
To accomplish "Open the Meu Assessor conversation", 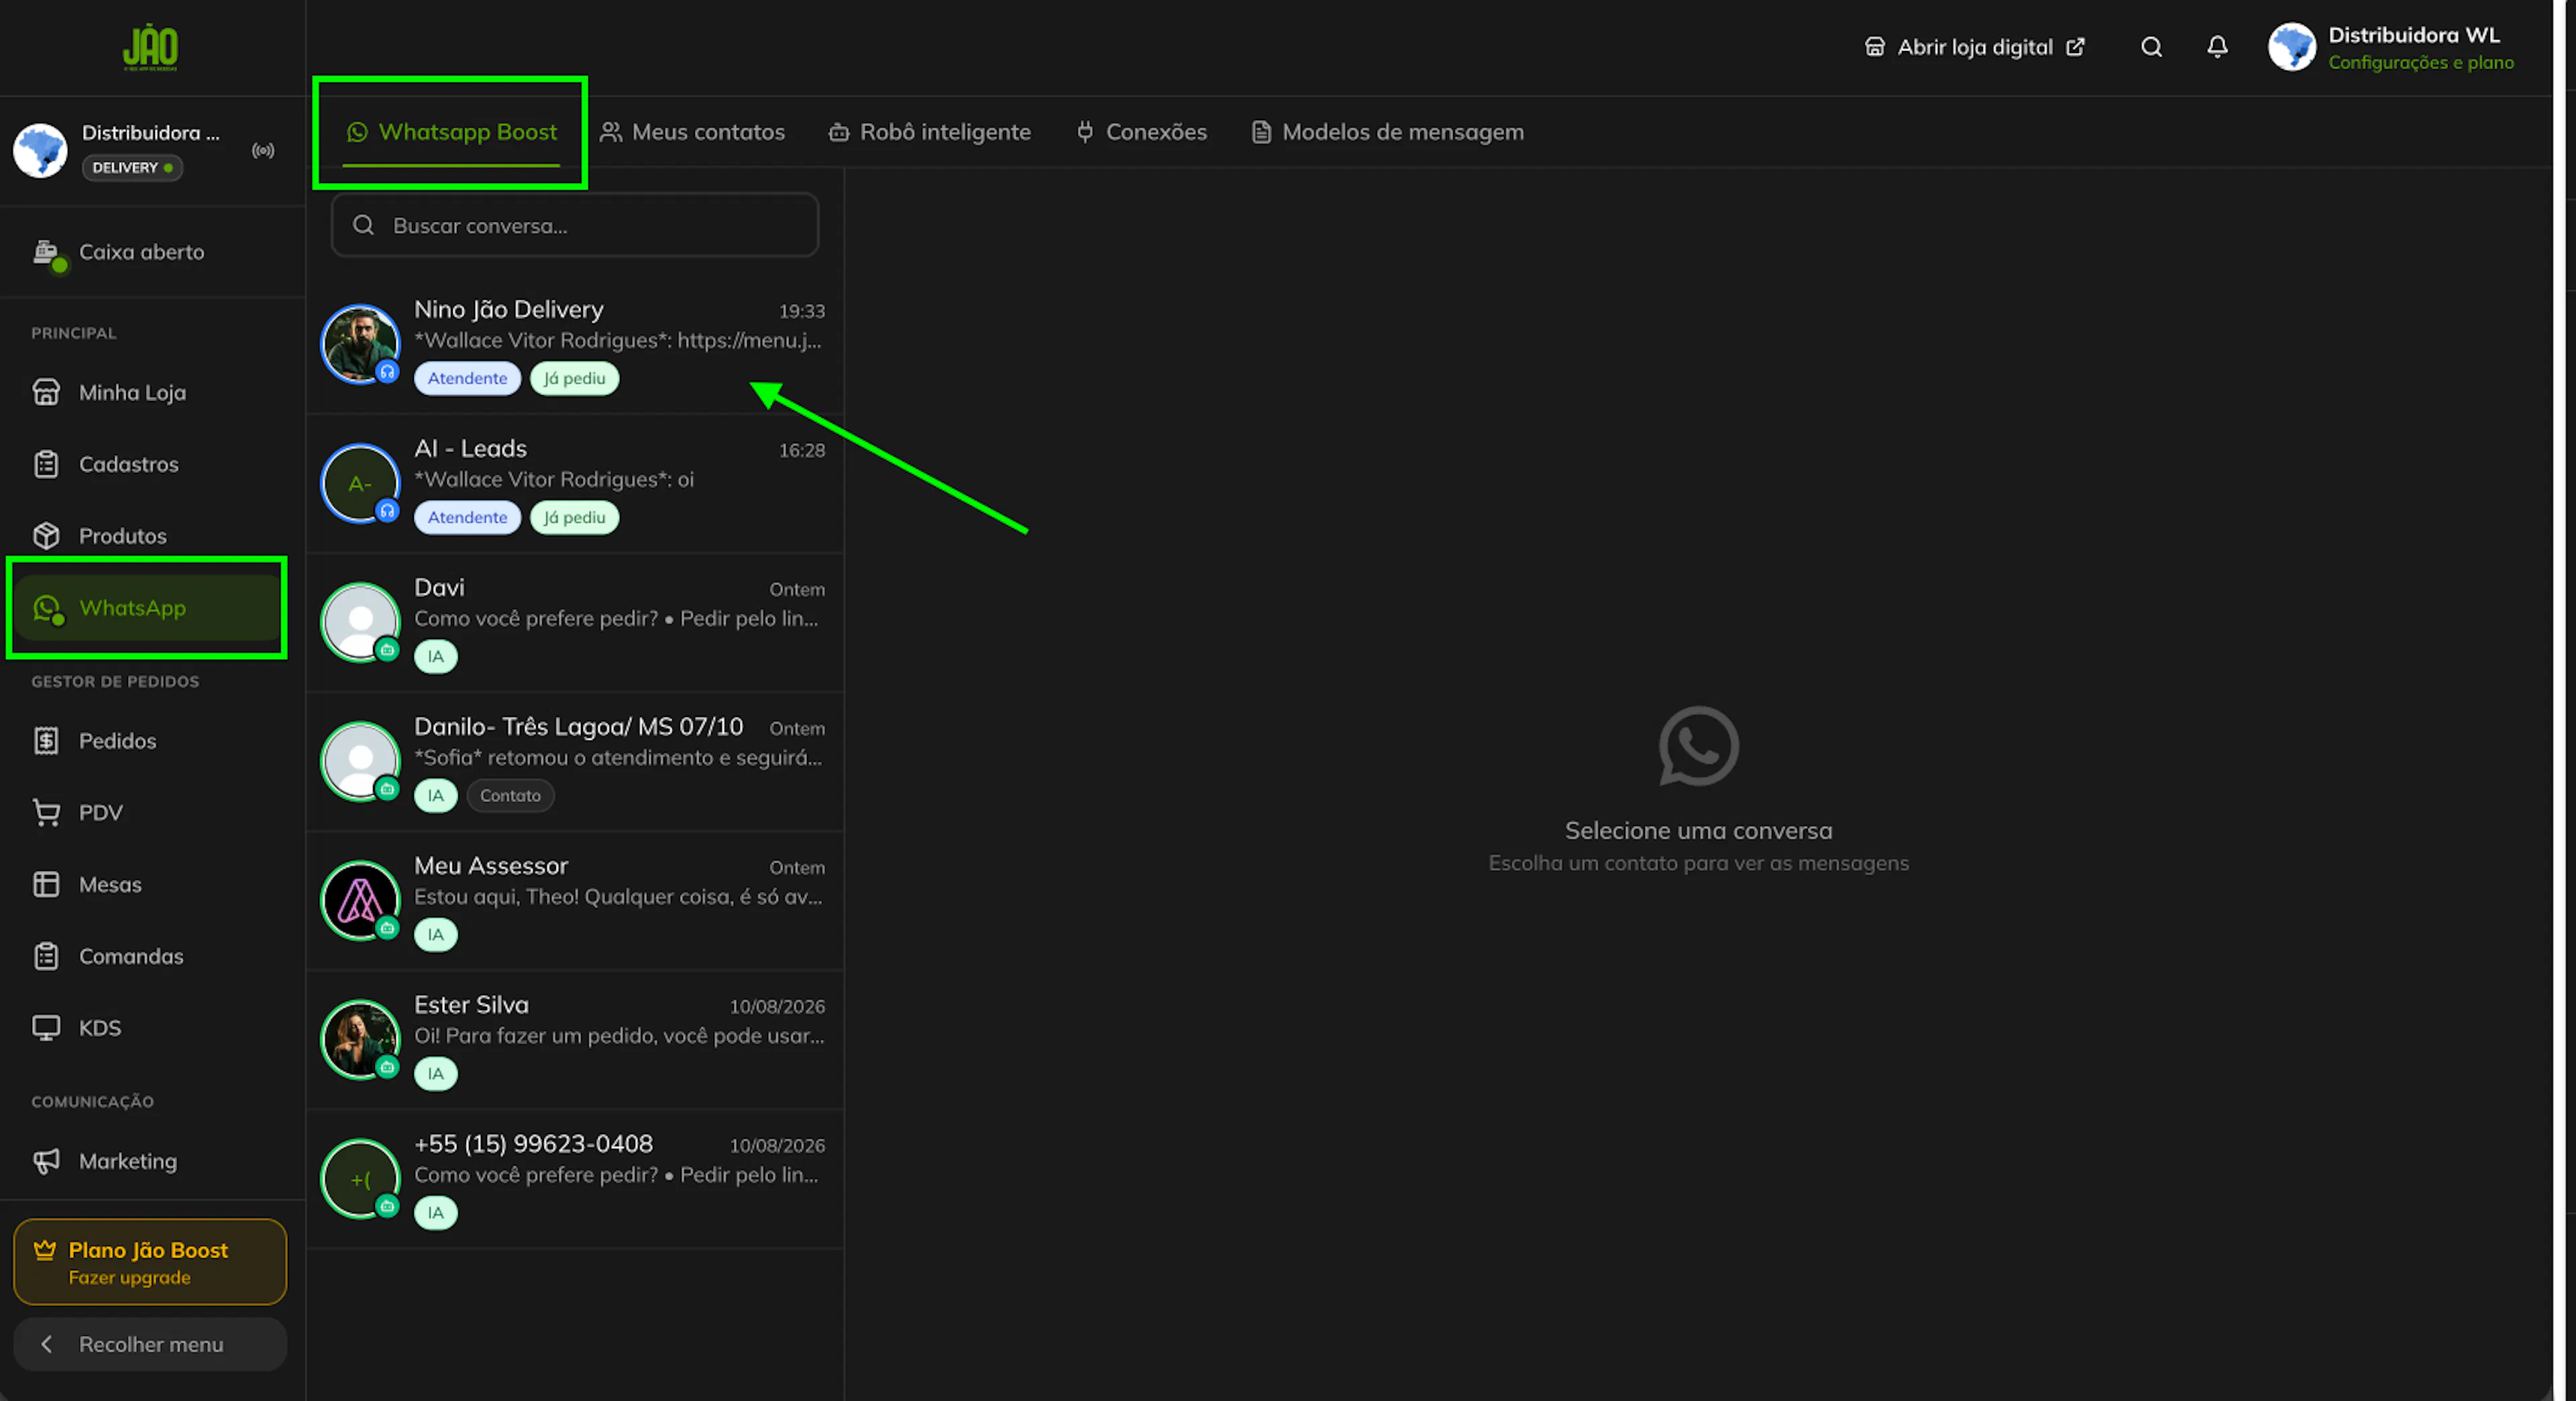I will click(575, 901).
